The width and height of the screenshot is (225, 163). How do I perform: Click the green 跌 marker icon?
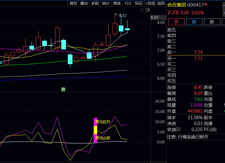63,89
